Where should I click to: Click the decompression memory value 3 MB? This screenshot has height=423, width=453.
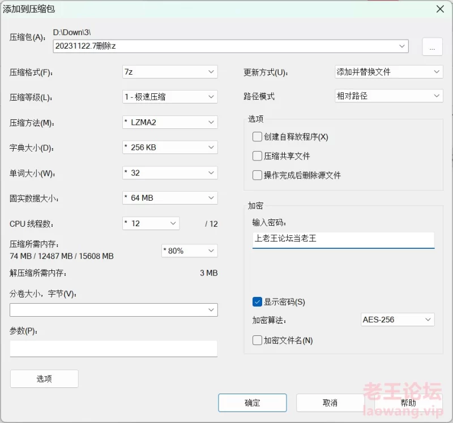[x=208, y=273]
